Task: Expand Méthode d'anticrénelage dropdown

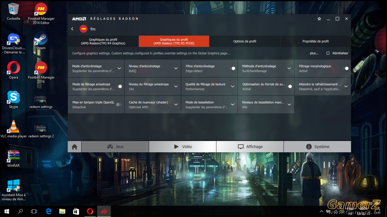Action: click(x=289, y=68)
